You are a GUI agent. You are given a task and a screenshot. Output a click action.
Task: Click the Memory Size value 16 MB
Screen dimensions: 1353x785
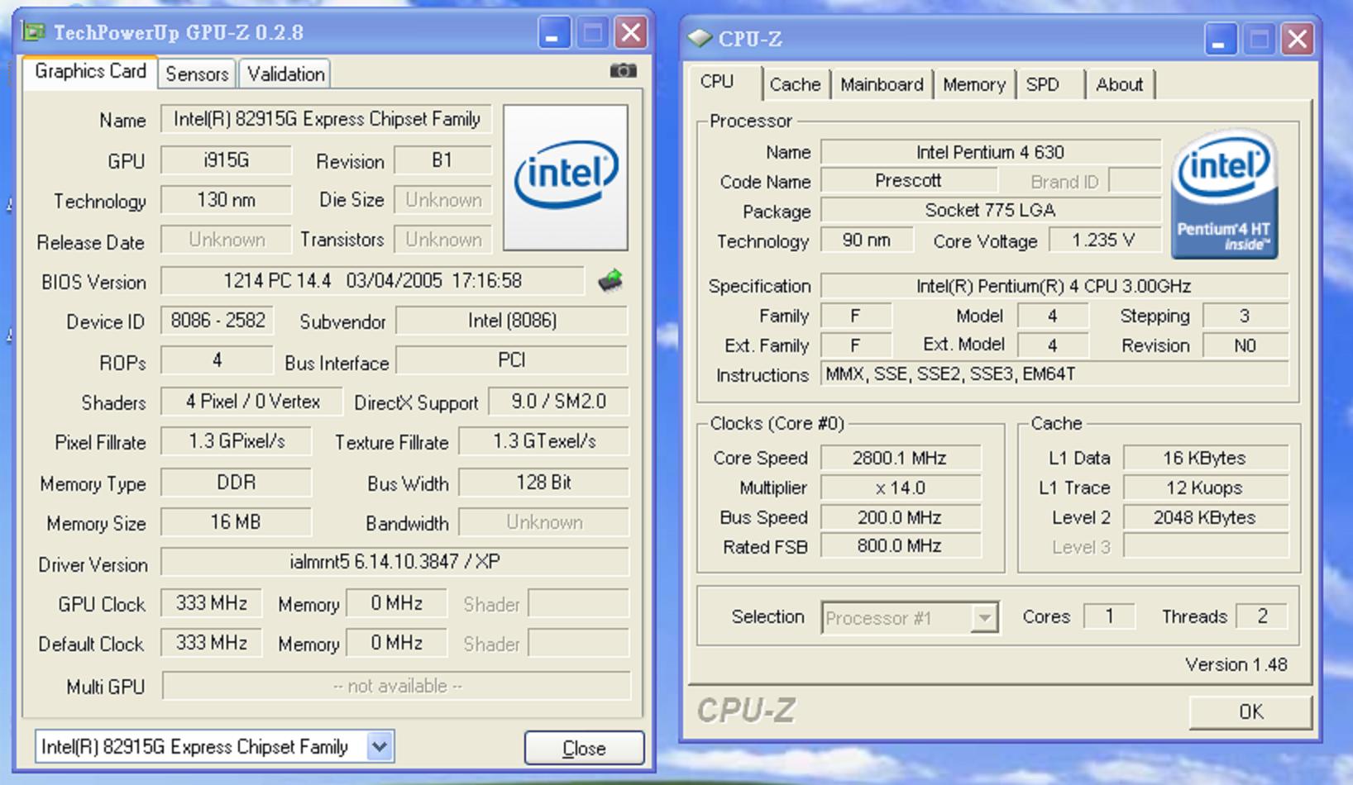[x=237, y=522]
